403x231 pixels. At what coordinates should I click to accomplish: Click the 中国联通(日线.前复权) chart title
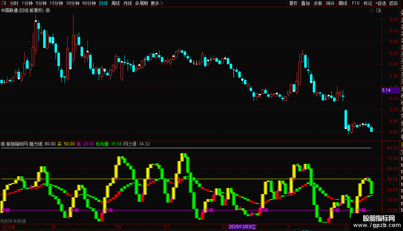tap(22, 11)
